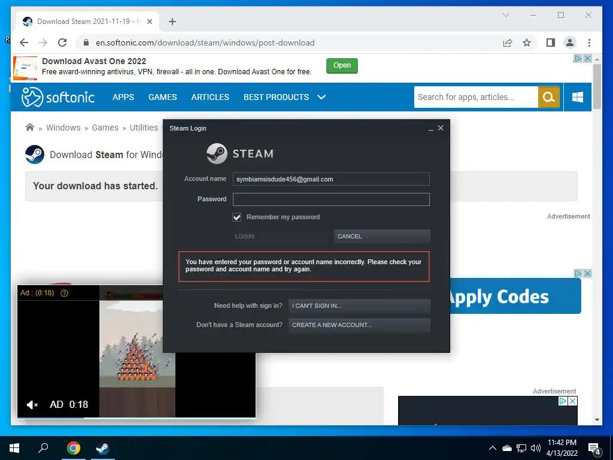Open the Windows breadcrumb link
The height and width of the screenshot is (460, 613).
click(x=63, y=128)
